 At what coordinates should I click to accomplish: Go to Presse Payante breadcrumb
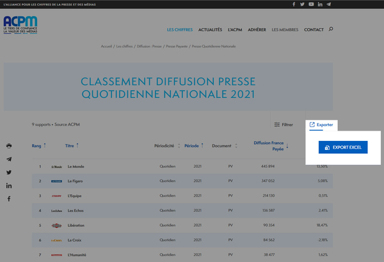pyautogui.click(x=177, y=46)
